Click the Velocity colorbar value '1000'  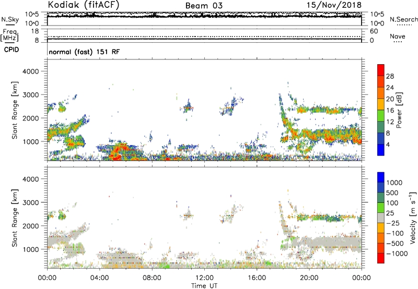pyautogui.click(x=394, y=183)
